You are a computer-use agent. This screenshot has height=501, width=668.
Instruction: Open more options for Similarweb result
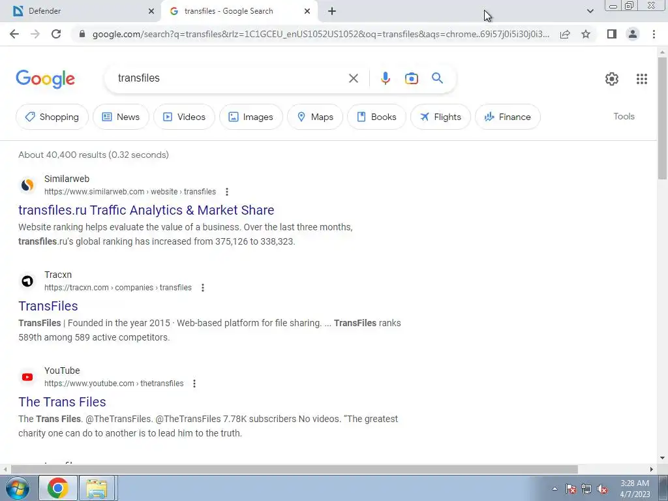(x=227, y=192)
